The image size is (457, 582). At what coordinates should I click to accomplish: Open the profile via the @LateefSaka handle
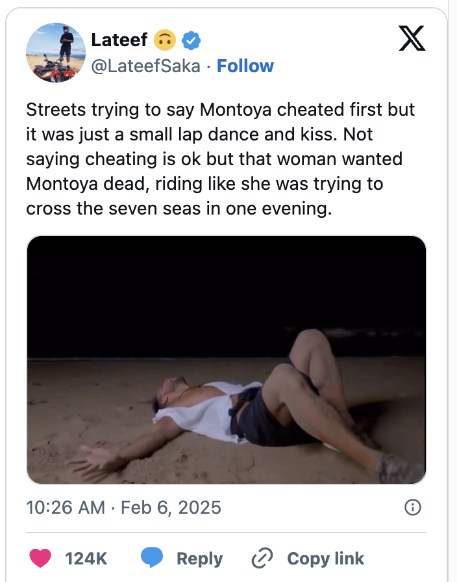coord(143,66)
